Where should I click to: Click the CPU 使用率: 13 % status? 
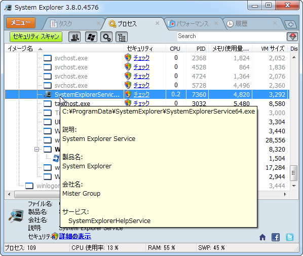click(95, 248)
